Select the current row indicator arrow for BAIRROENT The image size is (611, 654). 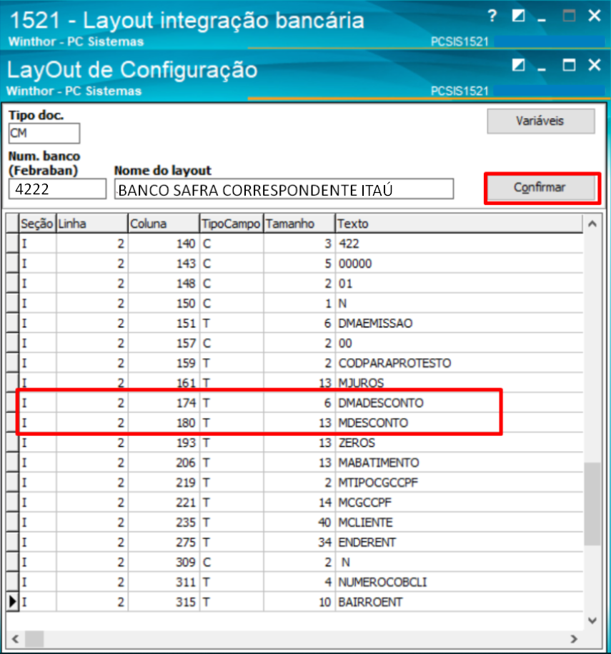click(13, 601)
